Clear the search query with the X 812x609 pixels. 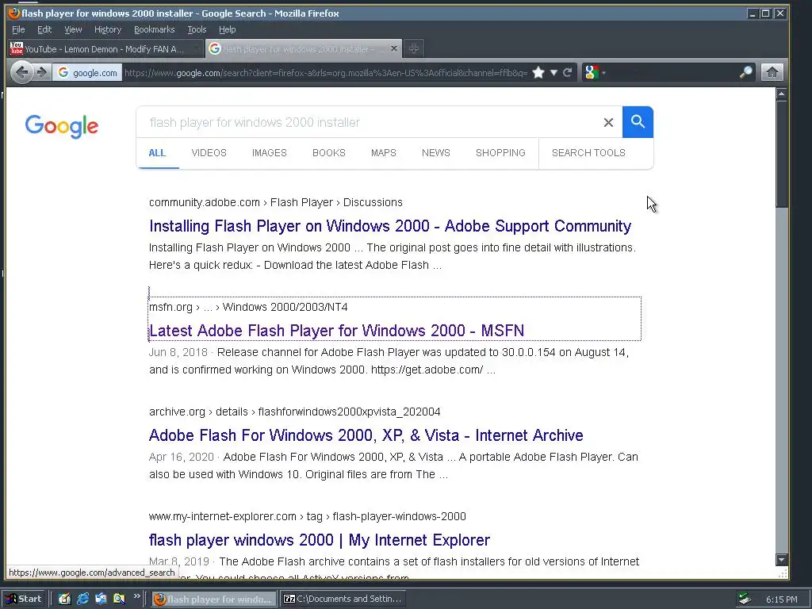[608, 122]
